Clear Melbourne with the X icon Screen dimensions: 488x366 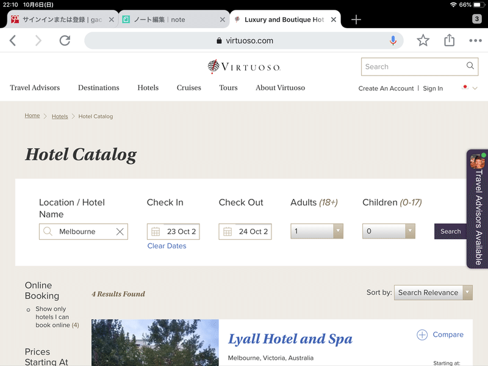coord(120,232)
